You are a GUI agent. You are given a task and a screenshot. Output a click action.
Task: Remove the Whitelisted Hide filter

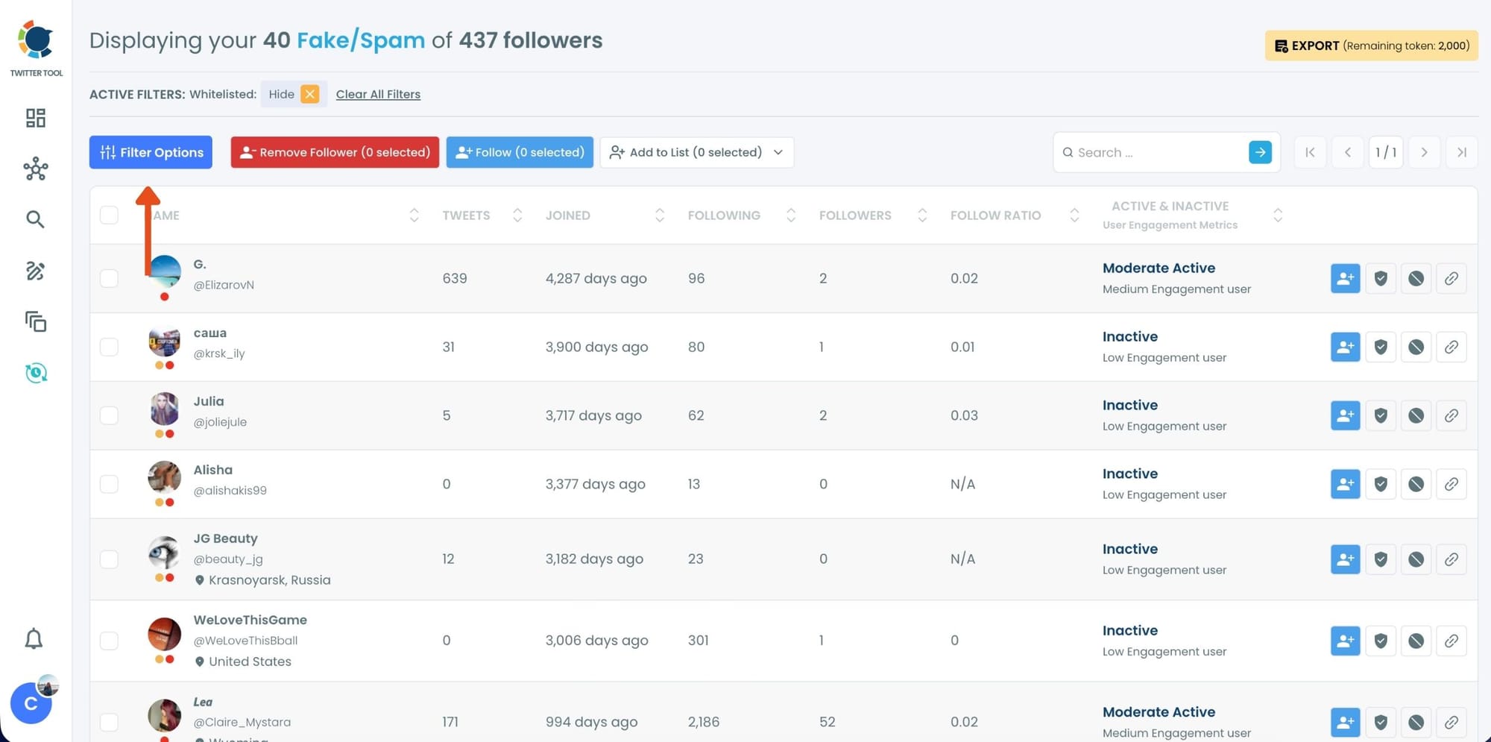pyautogui.click(x=311, y=94)
